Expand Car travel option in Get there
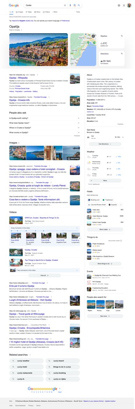Screen dimensions: 135x409 [105, 137]
